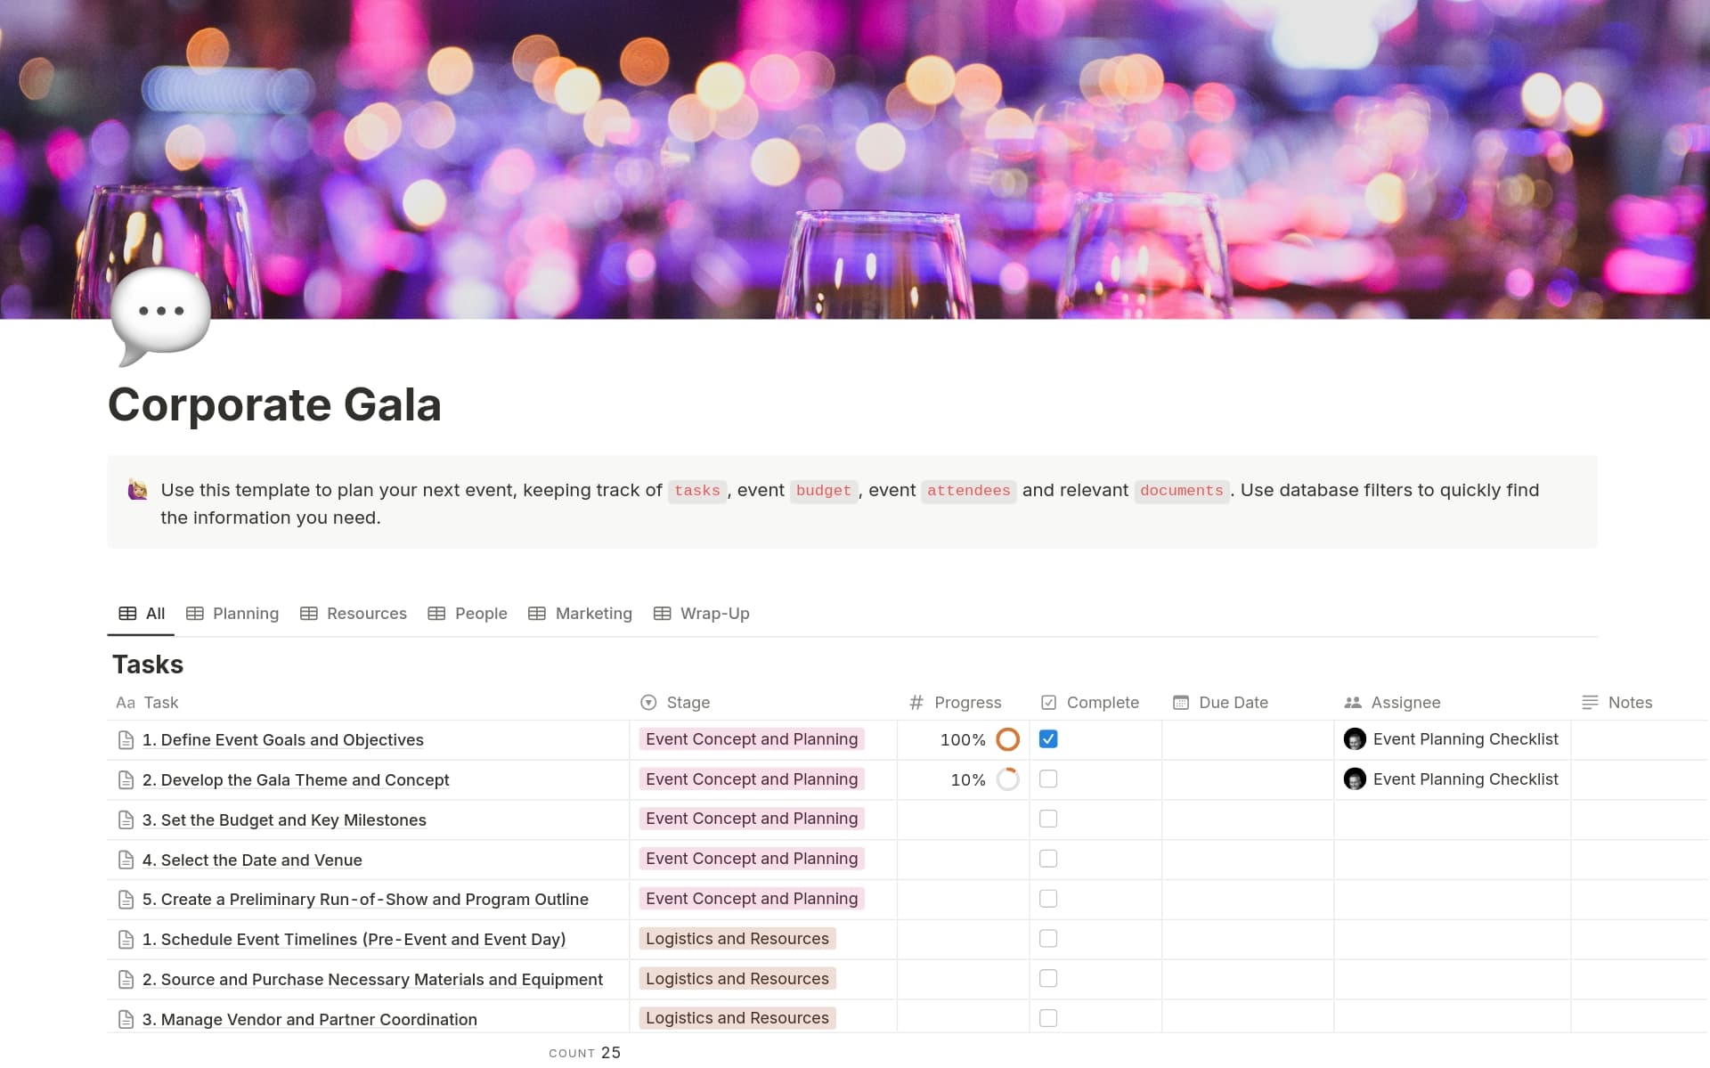Switch to the Marketing view tab

point(593,613)
